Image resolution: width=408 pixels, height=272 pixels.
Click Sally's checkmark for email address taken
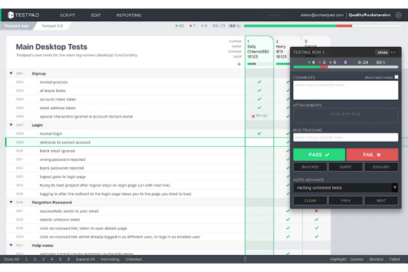pos(259,108)
